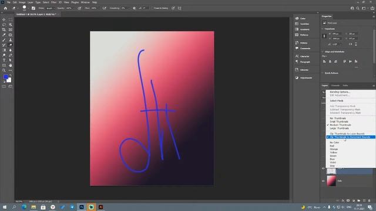
Task: Open the Properties panel flyout menu
Action: point(374,16)
